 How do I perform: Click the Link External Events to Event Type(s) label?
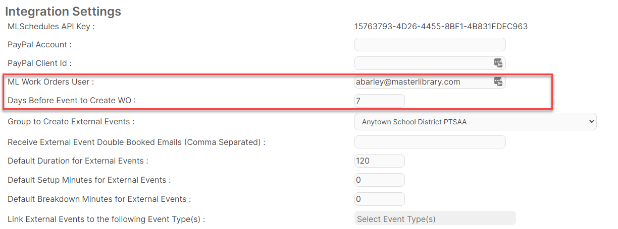(x=106, y=219)
